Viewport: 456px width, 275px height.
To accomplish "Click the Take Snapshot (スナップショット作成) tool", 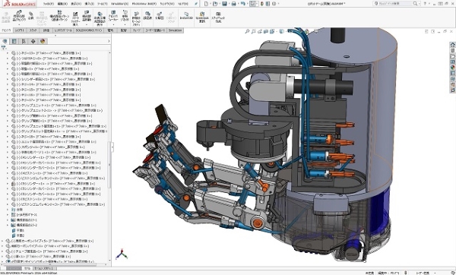I will click(218, 17).
